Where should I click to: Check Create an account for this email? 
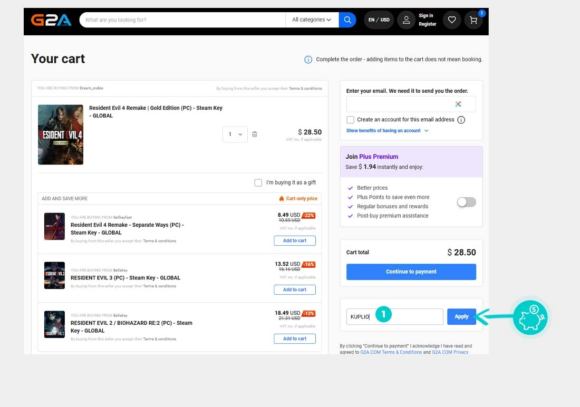point(350,120)
